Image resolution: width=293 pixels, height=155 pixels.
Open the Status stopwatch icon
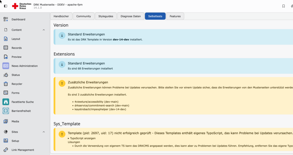pyautogui.click(x=5, y=75)
